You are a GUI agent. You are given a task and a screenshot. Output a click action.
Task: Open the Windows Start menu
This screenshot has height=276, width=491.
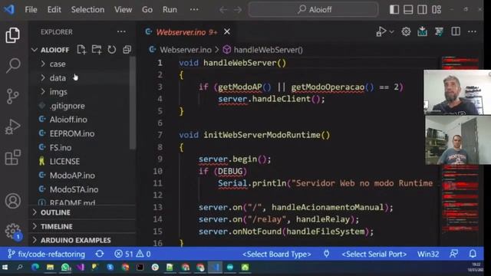(x=5, y=268)
